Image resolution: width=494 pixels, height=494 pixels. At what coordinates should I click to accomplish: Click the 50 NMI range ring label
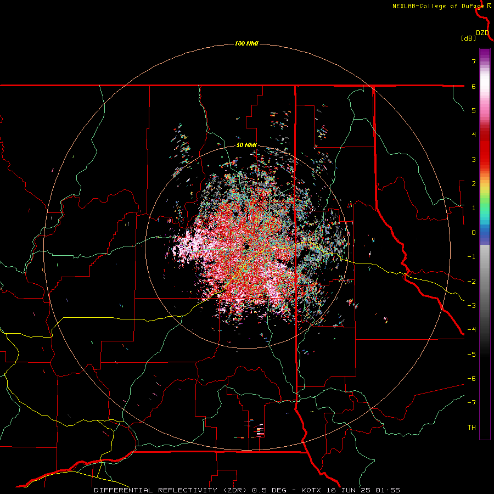[x=246, y=145]
